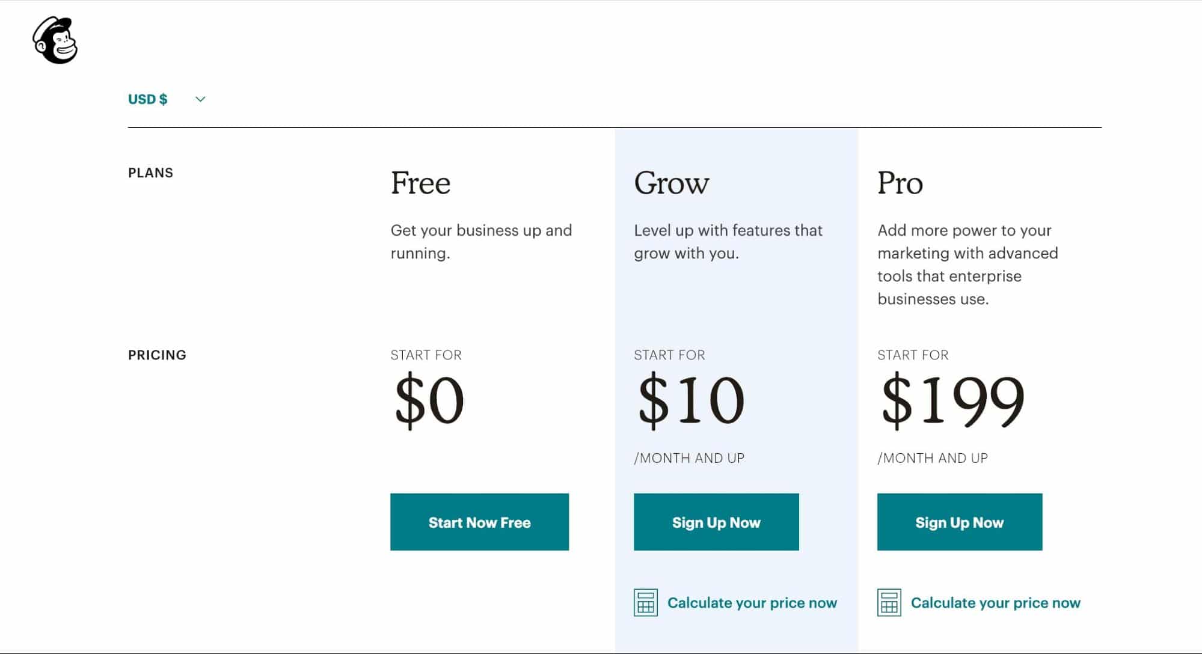Click Sign Up Now for Grow plan
Viewport: 1202px width, 654px height.
716,522
